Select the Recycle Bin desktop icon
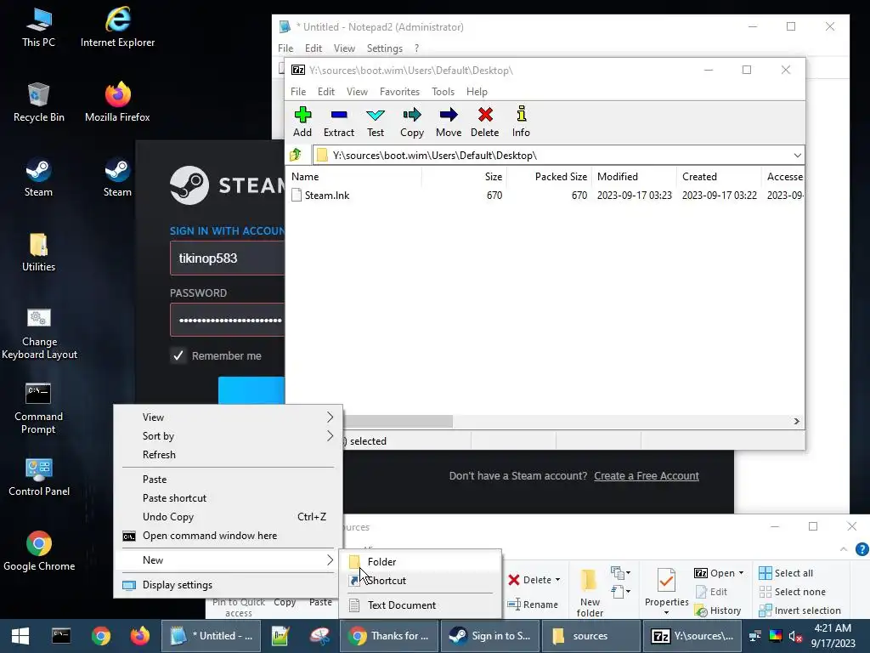Image resolution: width=870 pixels, height=653 pixels. click(x=38, y=102)
